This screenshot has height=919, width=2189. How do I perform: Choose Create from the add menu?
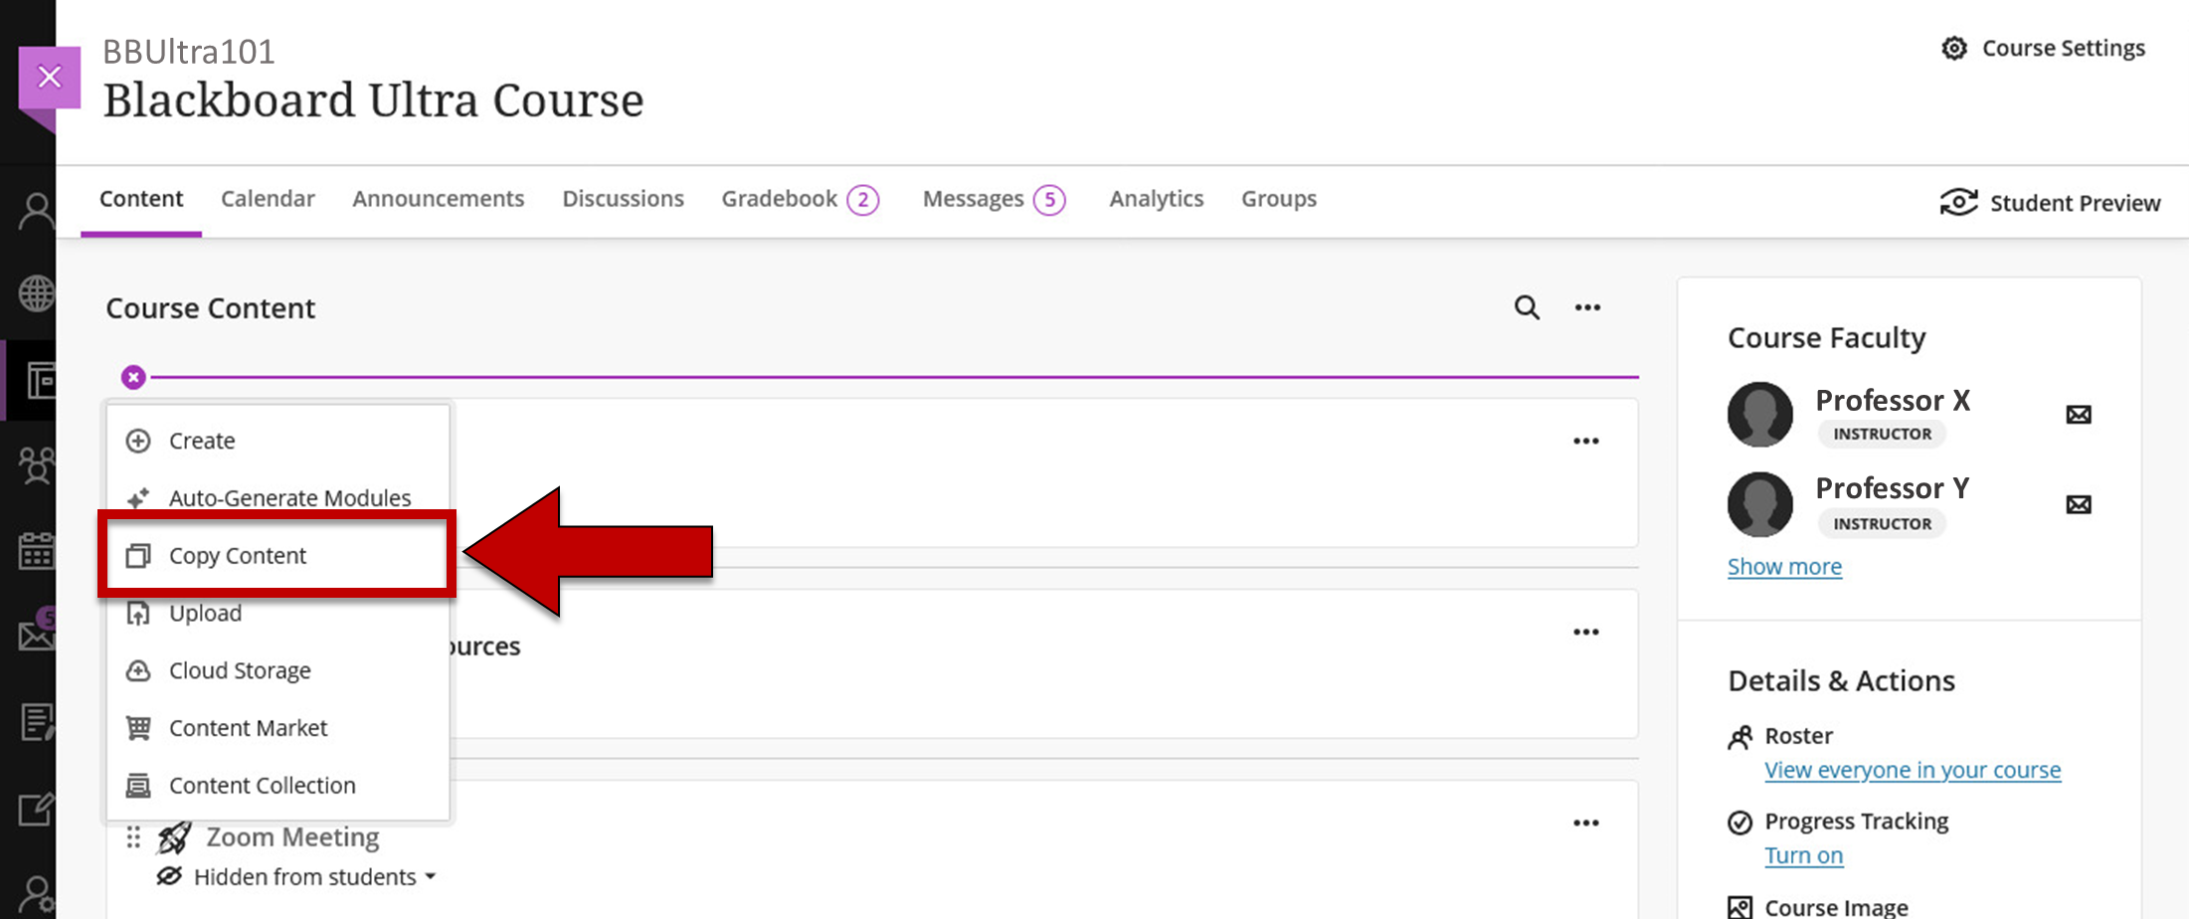coord(277,441)
